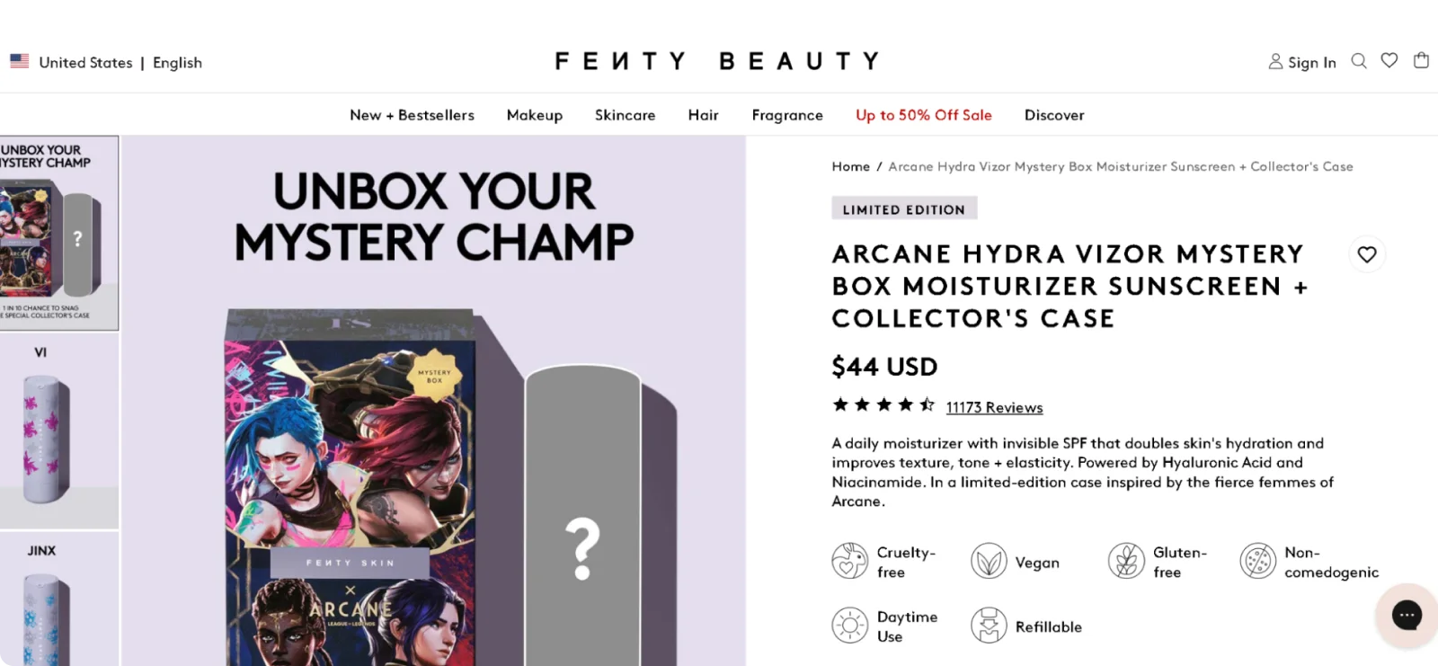Click the Vegan leaf icon
The width and height of the screenshot is (1438, 666).
(989, 561)
